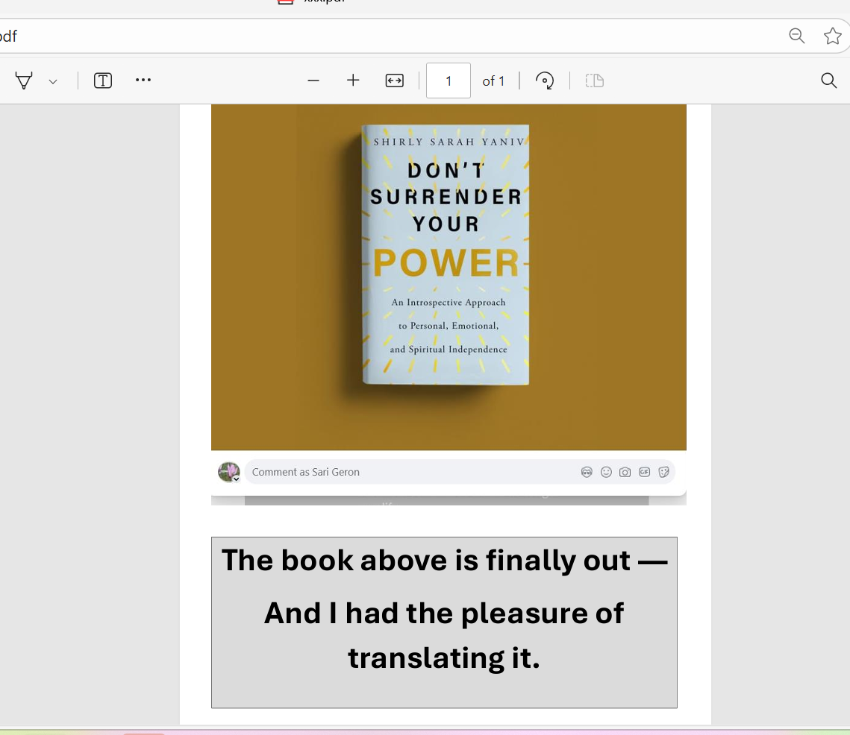Add a GIF to the comment
850x735 pixels.
pyautogui.click(x=645, y=473)
